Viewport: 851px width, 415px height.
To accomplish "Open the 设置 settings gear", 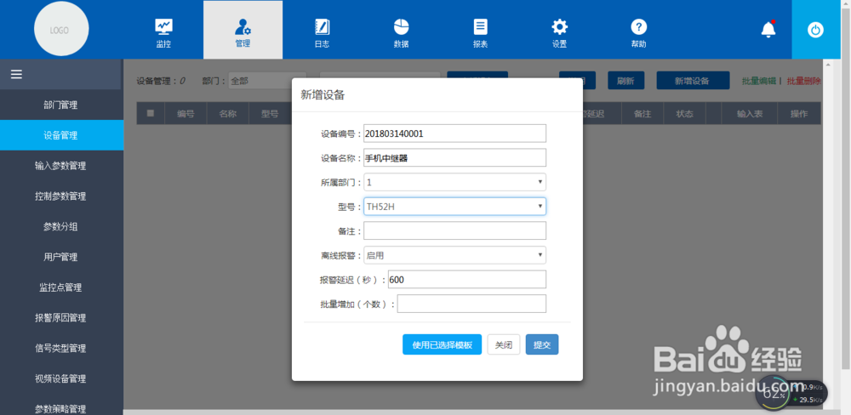I will (560, 32).
